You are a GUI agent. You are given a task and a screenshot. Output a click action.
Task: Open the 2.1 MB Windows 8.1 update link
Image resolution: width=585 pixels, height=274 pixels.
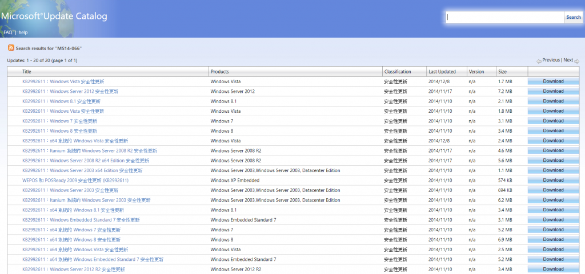pos(61,101)
